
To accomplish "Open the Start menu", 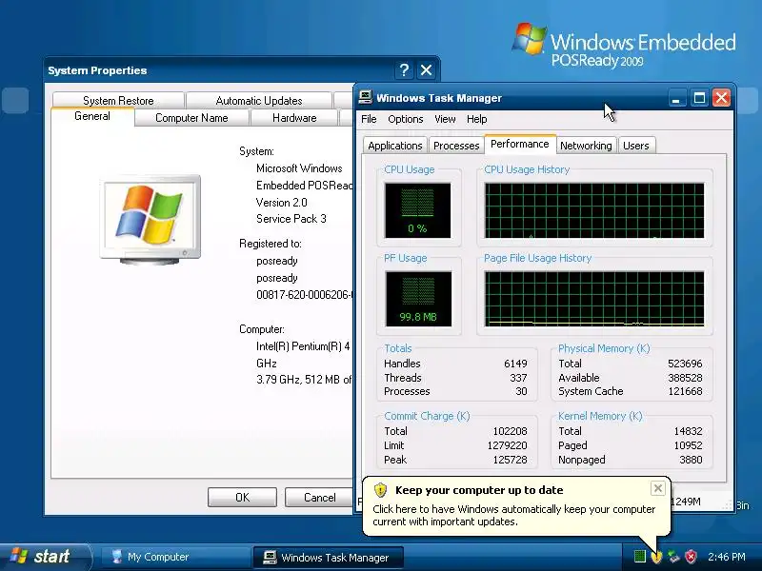I will pyautogui.click(x=44, y=557).
